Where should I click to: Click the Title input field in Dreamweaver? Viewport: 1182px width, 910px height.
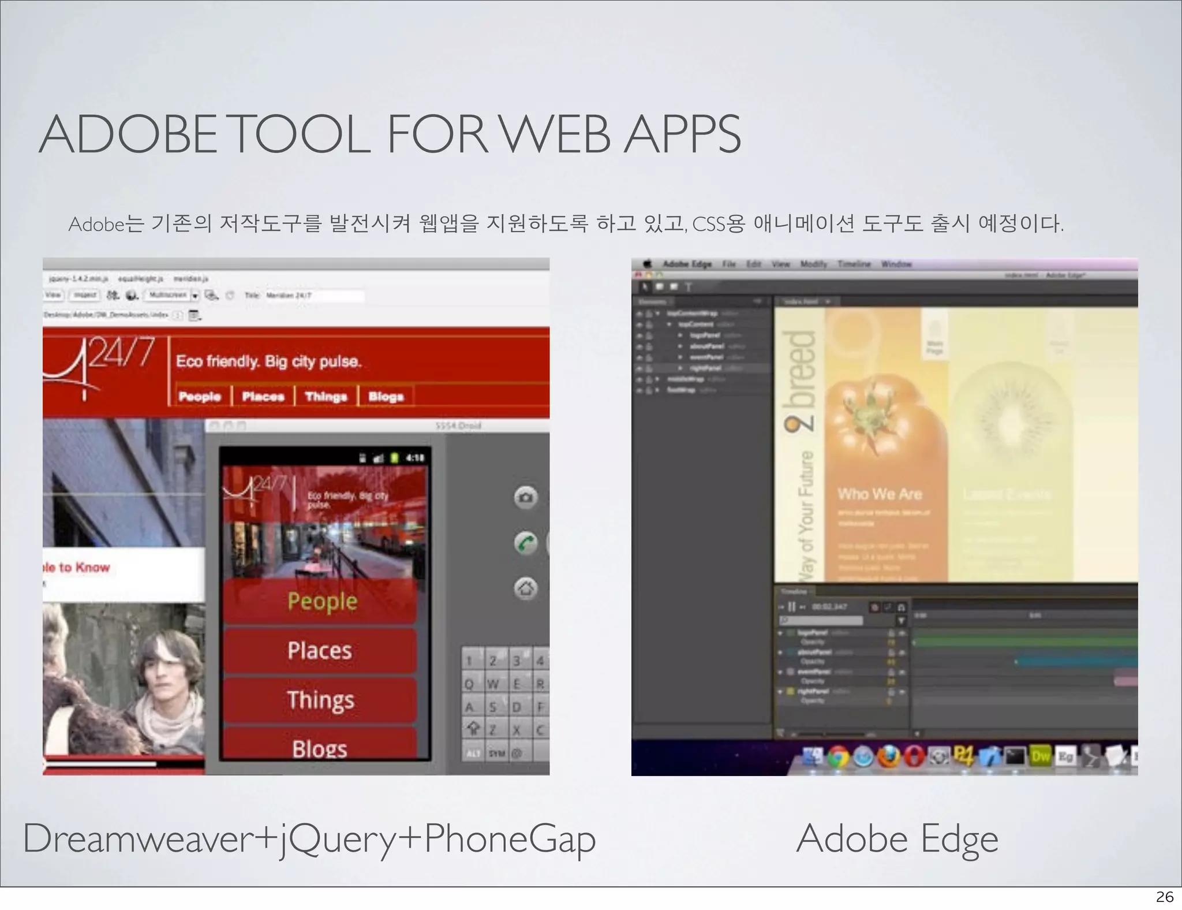[315, 295]
